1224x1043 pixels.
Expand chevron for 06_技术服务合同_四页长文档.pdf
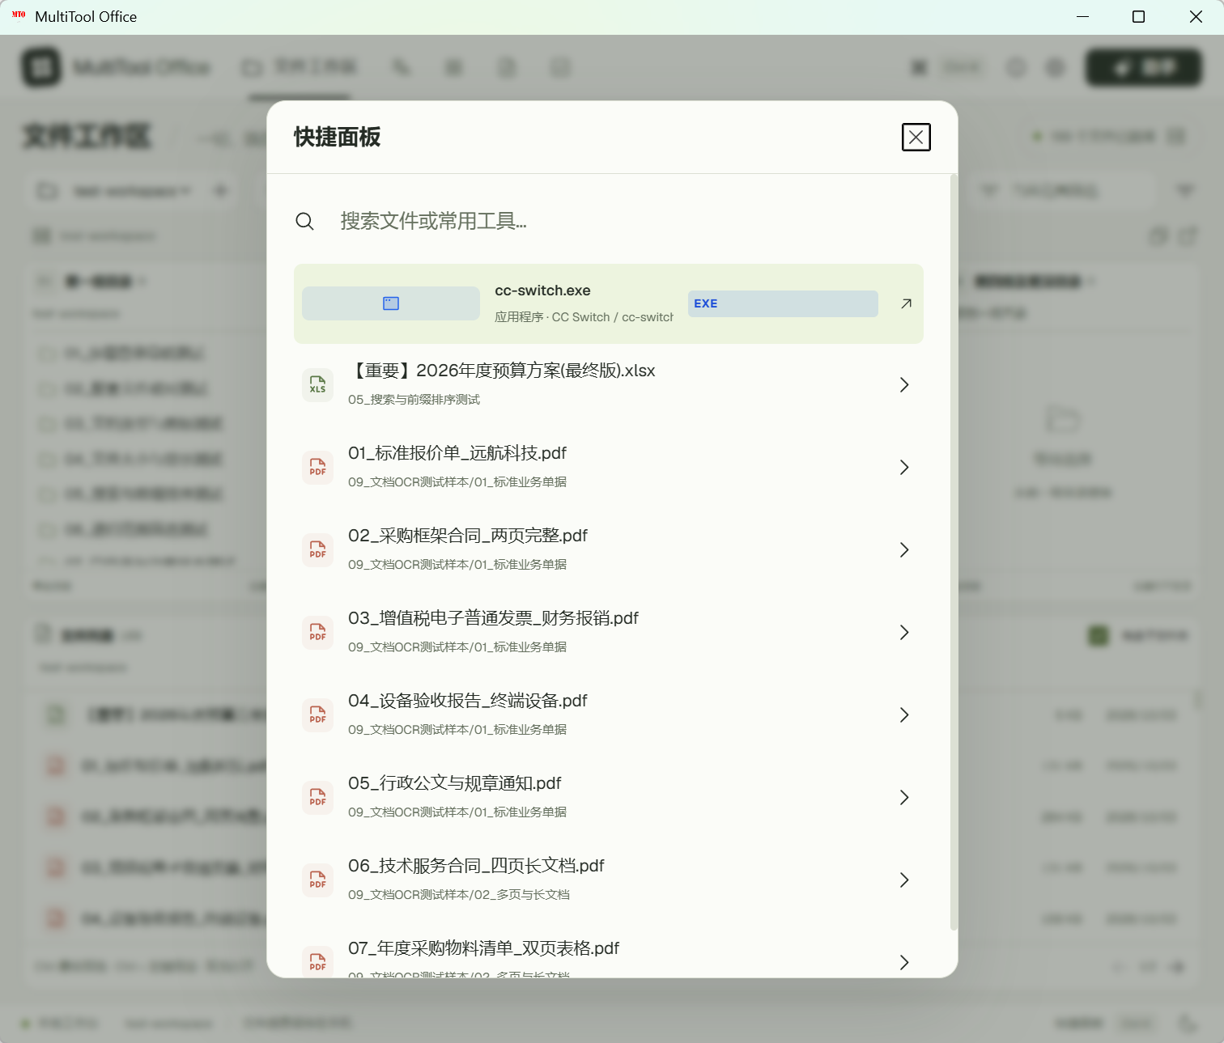tap(904, 880)
